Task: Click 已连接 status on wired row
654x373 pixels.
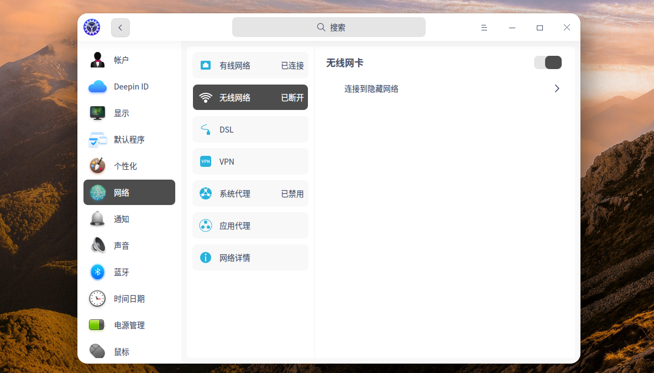Action: pyautogui.click(x=292, y=65)
